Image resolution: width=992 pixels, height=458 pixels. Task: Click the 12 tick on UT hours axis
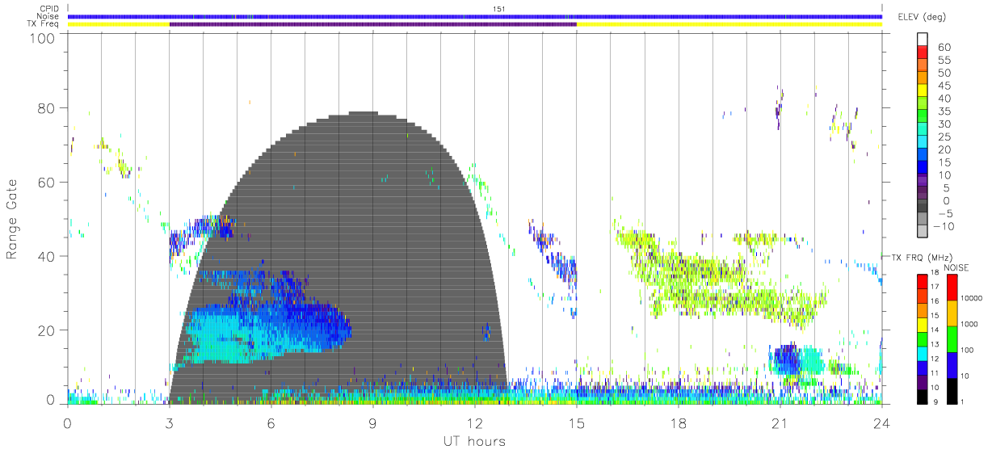pyautogui.click(x=475, y=422)
